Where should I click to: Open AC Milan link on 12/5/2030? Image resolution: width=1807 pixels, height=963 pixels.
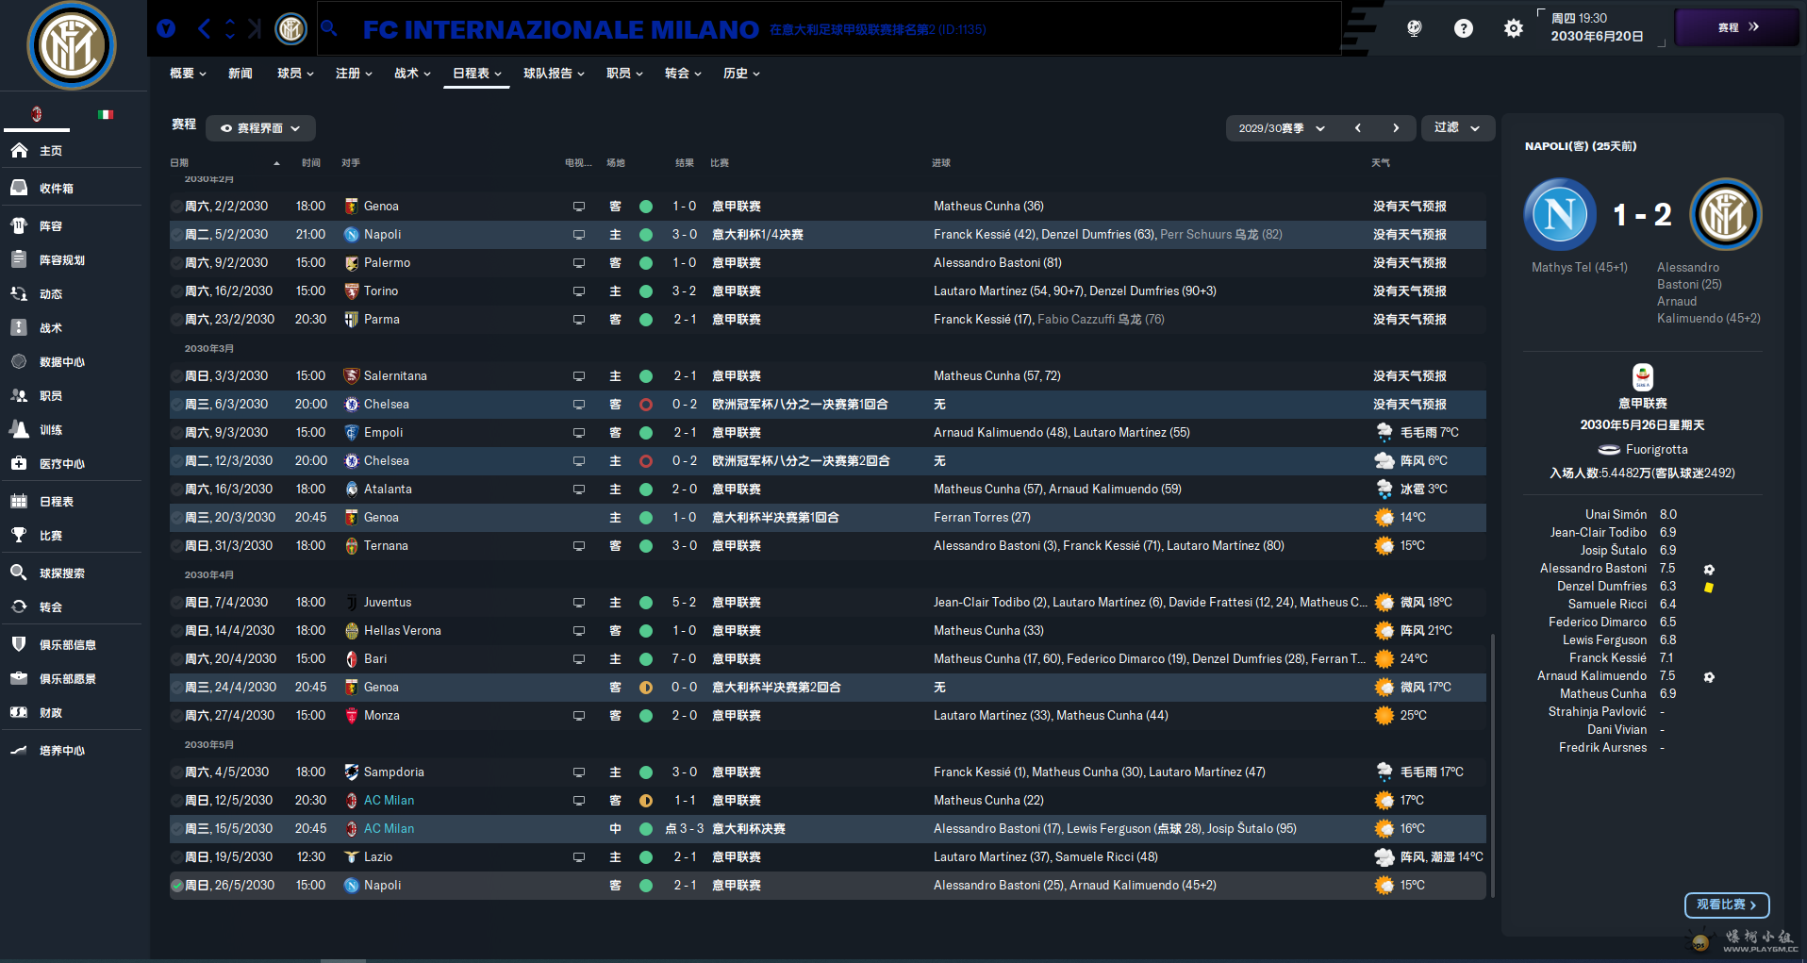click(389, 801)
